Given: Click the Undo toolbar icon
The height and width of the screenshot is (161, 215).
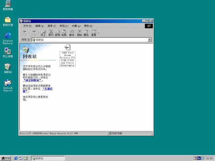Looking at the screenshot, I should click(x=71, y=33).
